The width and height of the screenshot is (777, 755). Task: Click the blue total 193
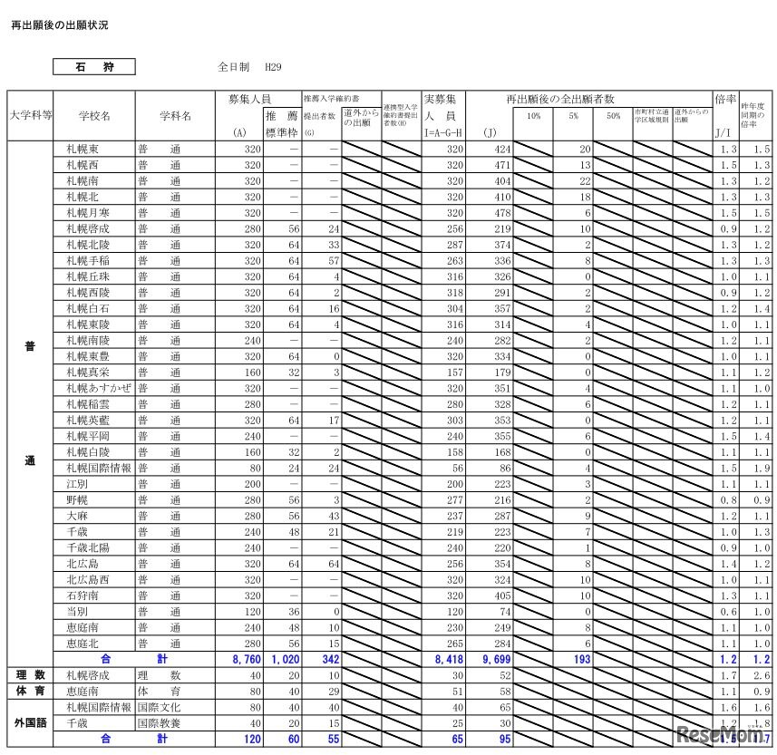pyautogui.click(x=582, y=660)
